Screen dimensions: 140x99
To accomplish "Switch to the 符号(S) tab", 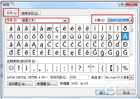I will click(12, 13).
